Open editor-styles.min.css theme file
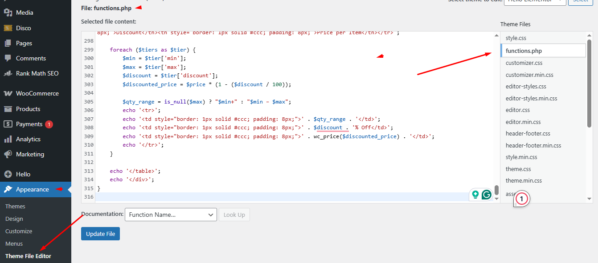Viewport: 598px width, 263px height. 532,98
